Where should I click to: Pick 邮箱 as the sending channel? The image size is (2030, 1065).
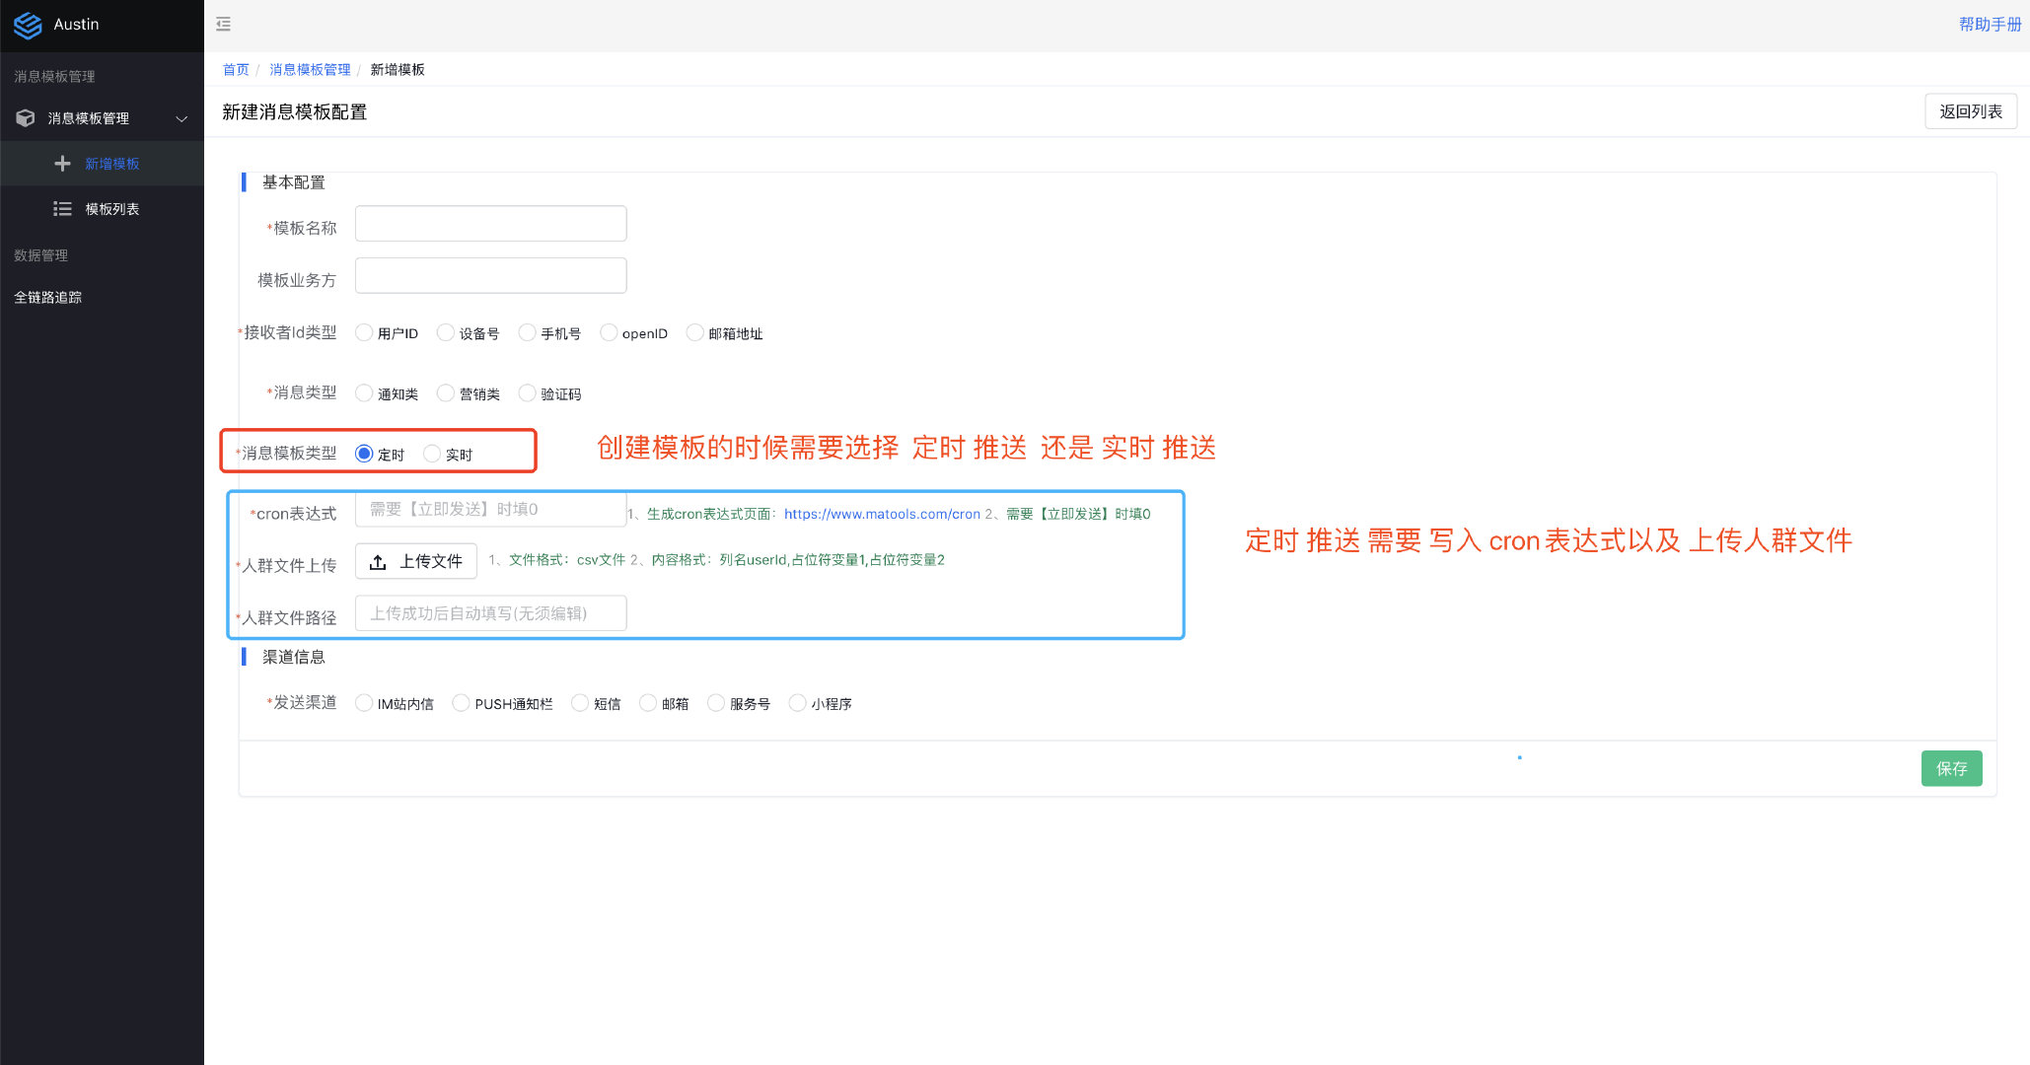[x=648, y=703]
